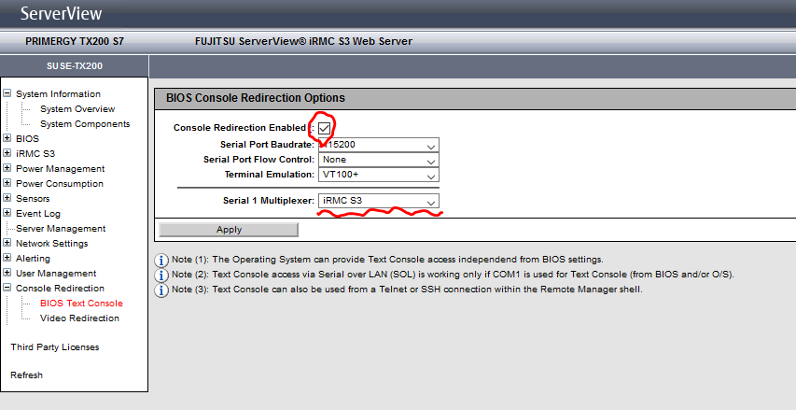Click the info icon beside Note (2)
796x410 pixels.
[161, 275]
